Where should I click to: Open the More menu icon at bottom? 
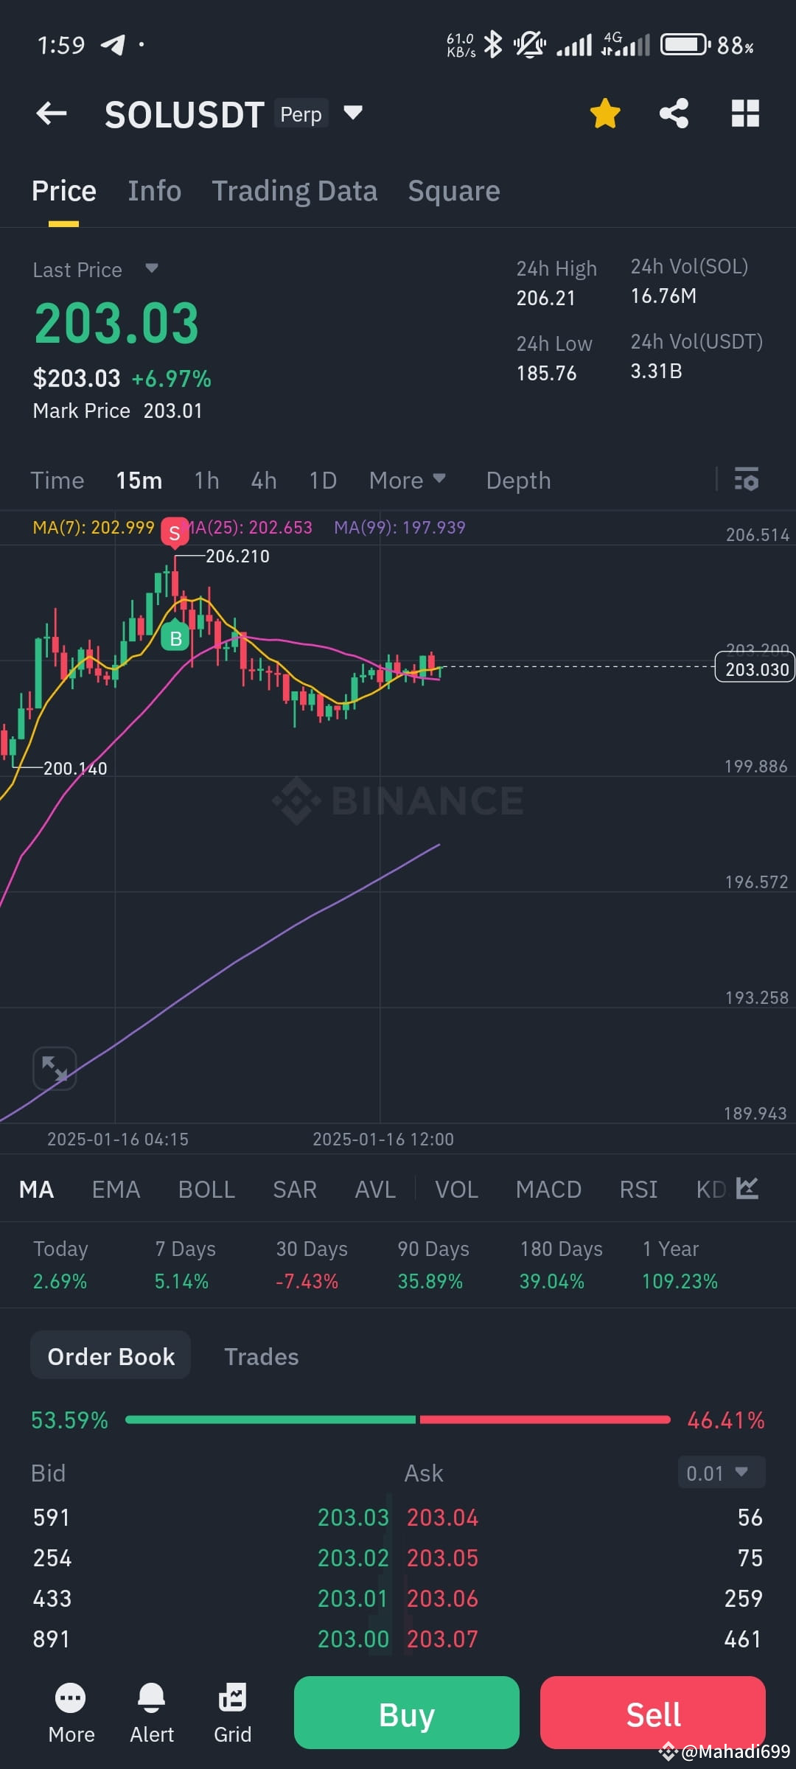(71, 1714)
